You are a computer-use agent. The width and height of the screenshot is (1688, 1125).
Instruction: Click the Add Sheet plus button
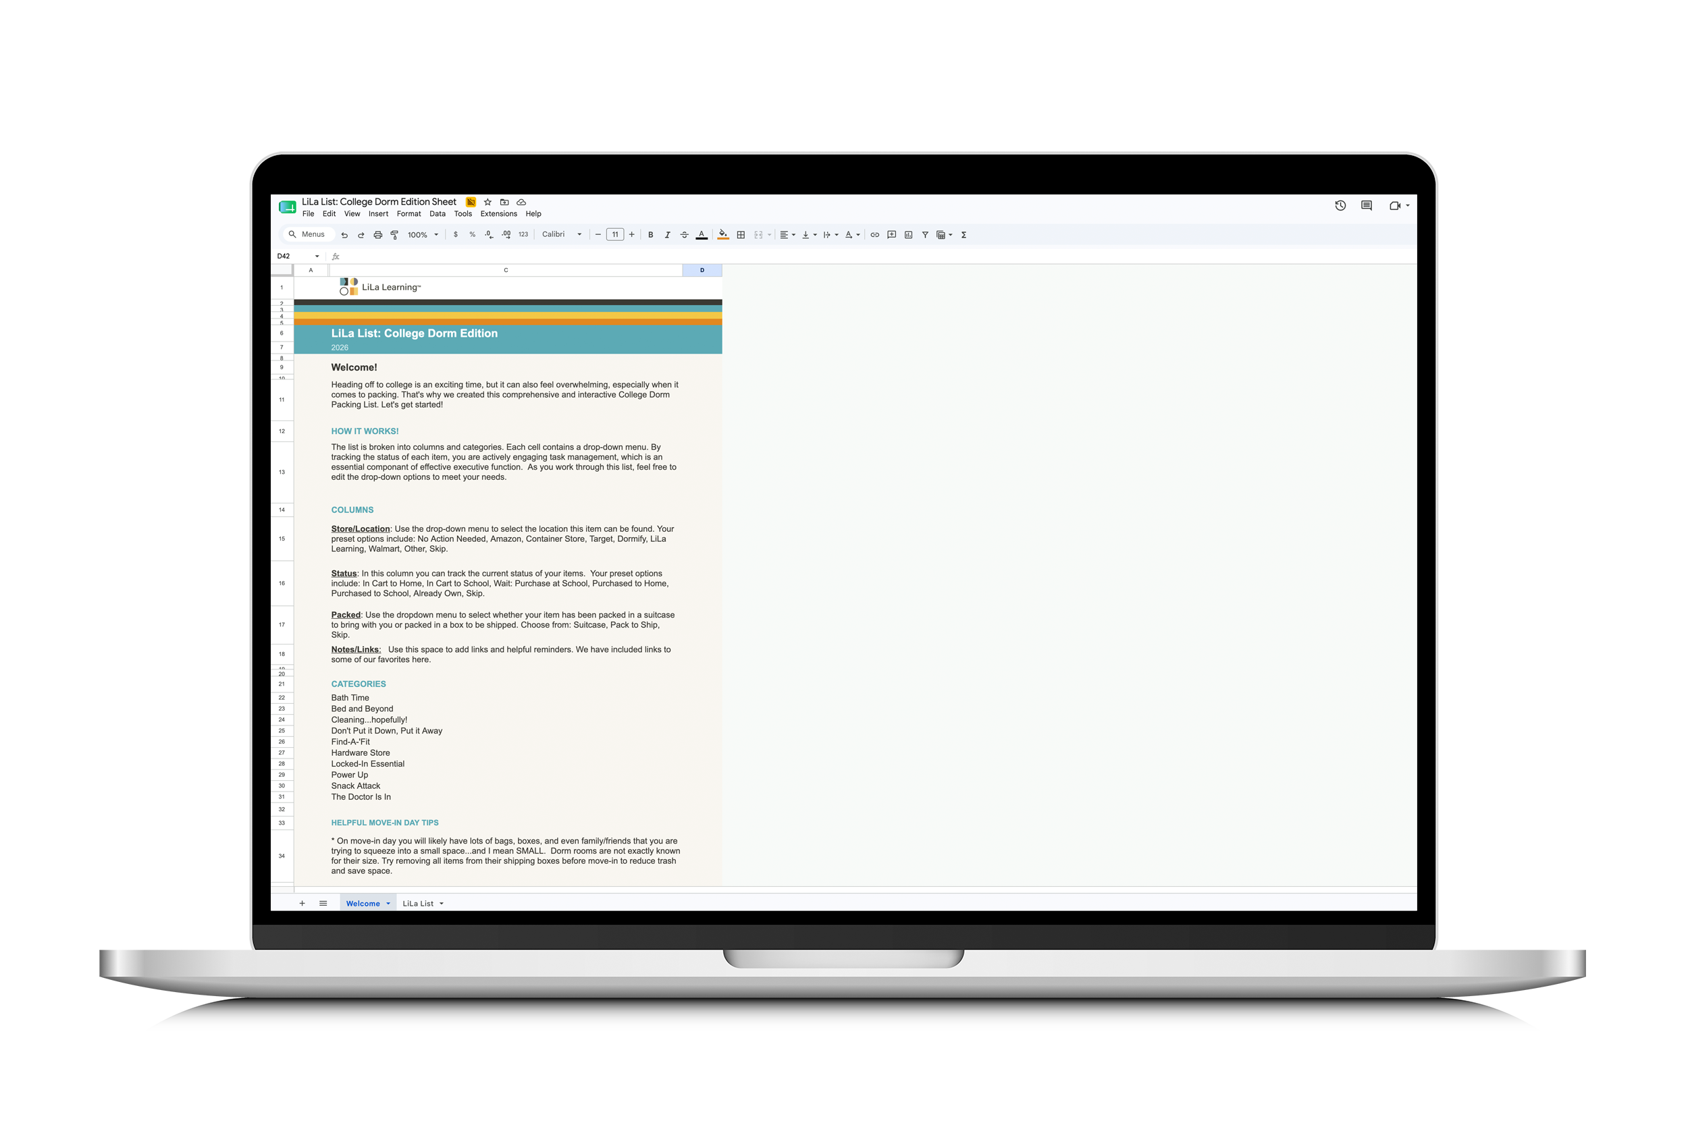[302, 903]
